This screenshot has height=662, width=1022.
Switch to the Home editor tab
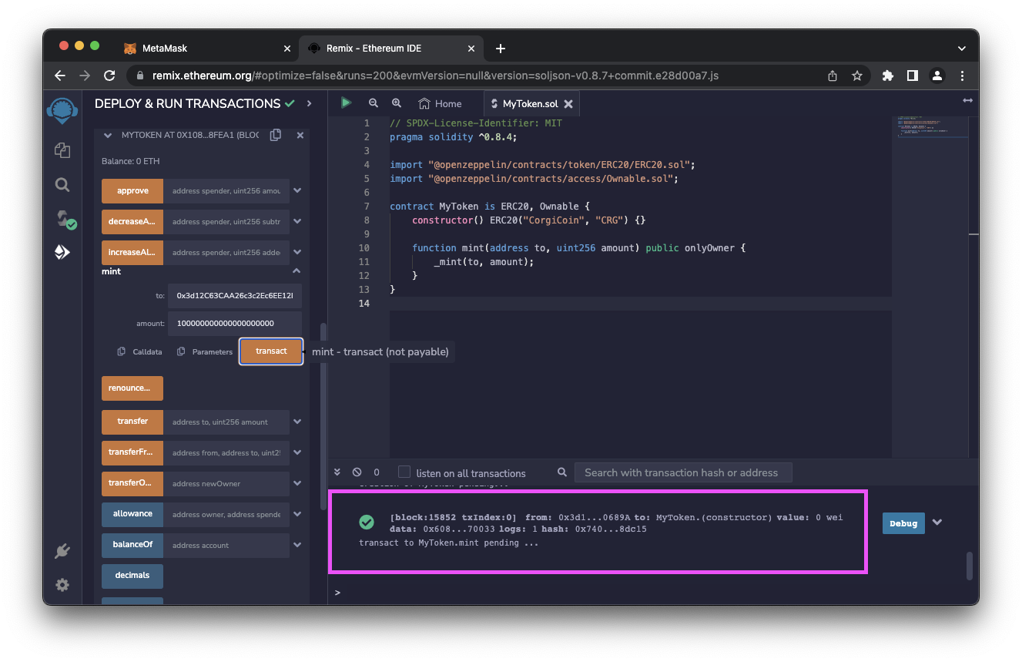pyautogui.click(x=440, y=103)
